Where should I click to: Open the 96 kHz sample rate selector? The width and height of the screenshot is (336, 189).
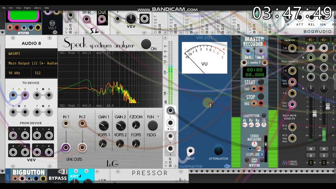18,73
